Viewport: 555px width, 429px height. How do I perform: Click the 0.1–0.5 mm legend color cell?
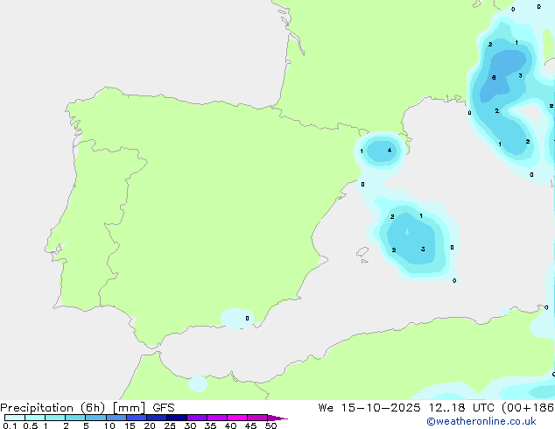tap(15, 418)
